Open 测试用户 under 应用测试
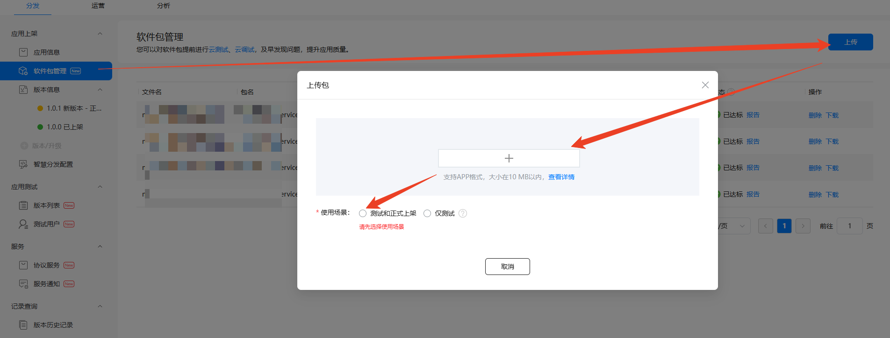Viewport: 890px width, 338px height. pos(47,224)
